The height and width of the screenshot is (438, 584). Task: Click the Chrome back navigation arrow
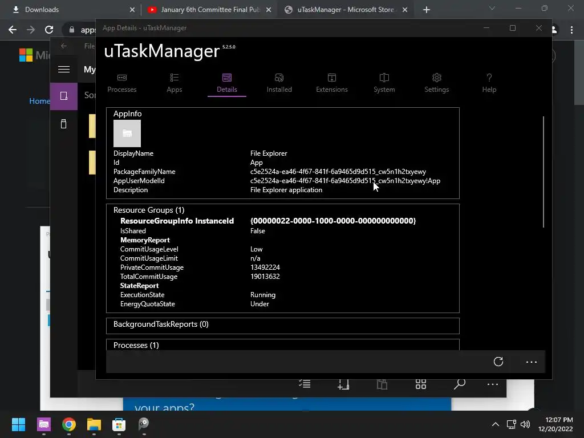click(x=13, y=30)
